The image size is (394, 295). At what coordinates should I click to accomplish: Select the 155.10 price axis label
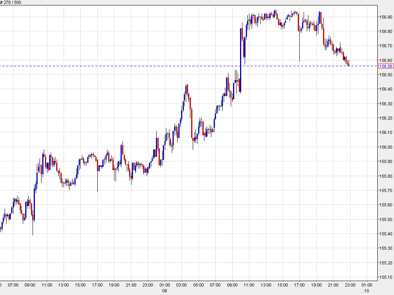tap(385, 277)
